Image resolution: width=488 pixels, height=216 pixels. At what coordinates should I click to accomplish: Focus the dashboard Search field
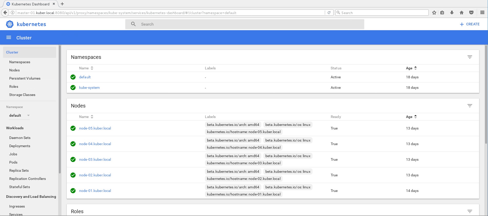245,24
